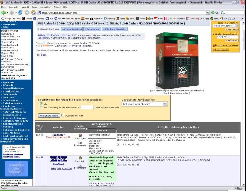This screenshot has width=246, height=191.
Task: Open the TVTV bookmark
Action: [190, 19]
